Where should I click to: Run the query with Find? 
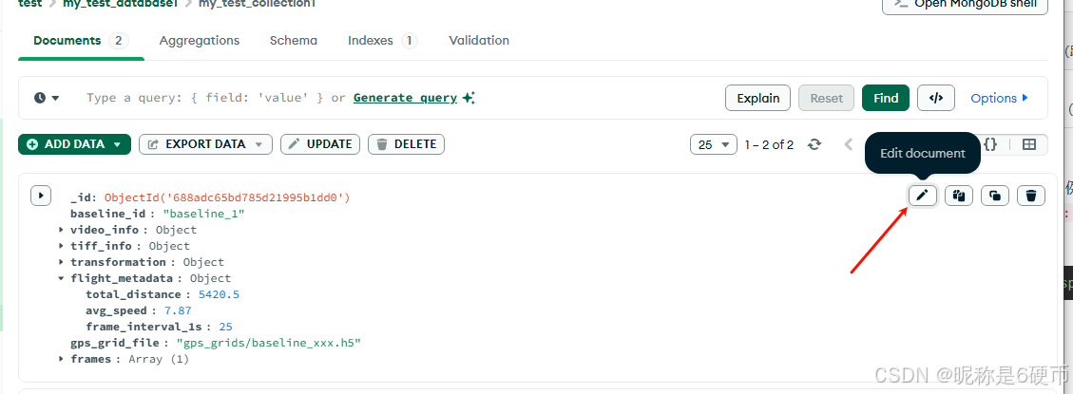point(886,98)
